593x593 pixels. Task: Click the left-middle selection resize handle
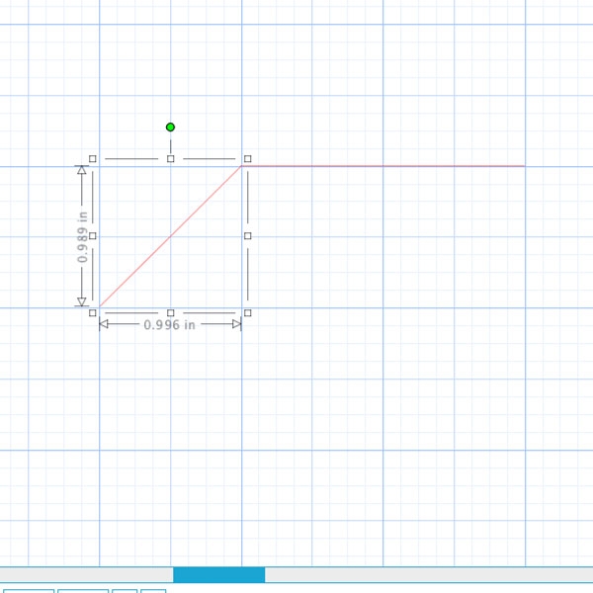[93, 235]
